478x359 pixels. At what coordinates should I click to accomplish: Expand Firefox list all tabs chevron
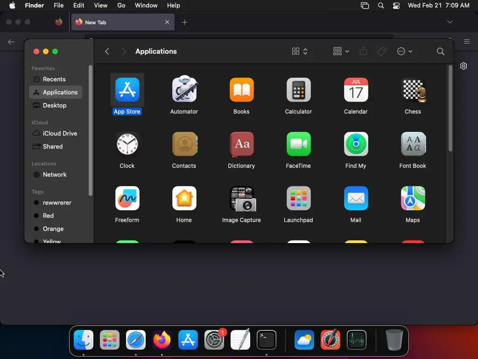[450, 22]
